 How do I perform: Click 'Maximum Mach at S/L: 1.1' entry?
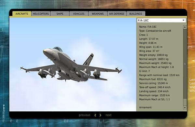pyautogui.click(x=154, y=99)
